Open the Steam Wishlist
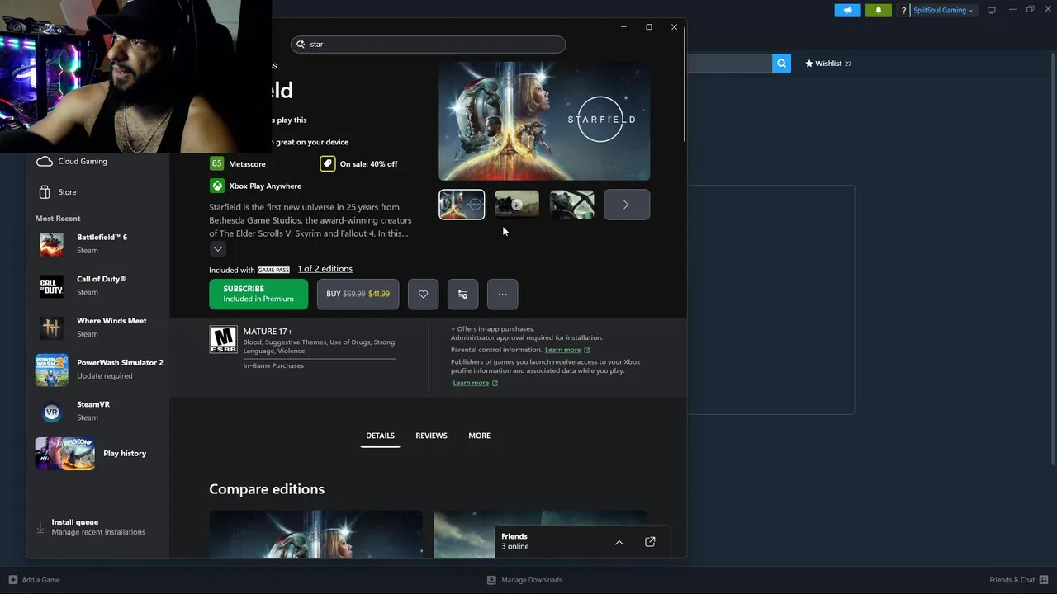The width and height of the screenshot is (1057, 594). (x=827, y=64)
